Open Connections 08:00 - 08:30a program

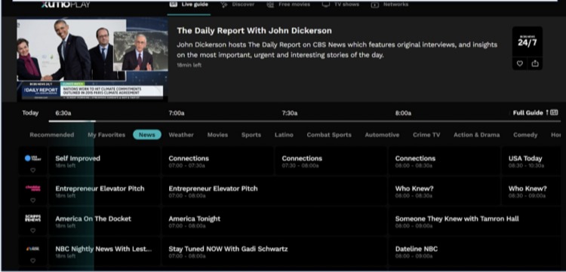(444, 161)
